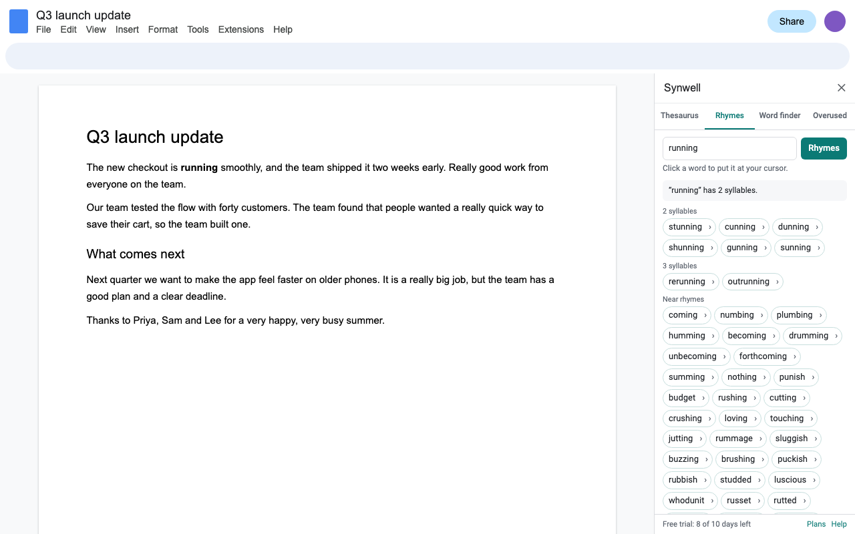Viewport: 855px width, 534px height.
Task: Open the Overused tab
Action: coord(830,115)
